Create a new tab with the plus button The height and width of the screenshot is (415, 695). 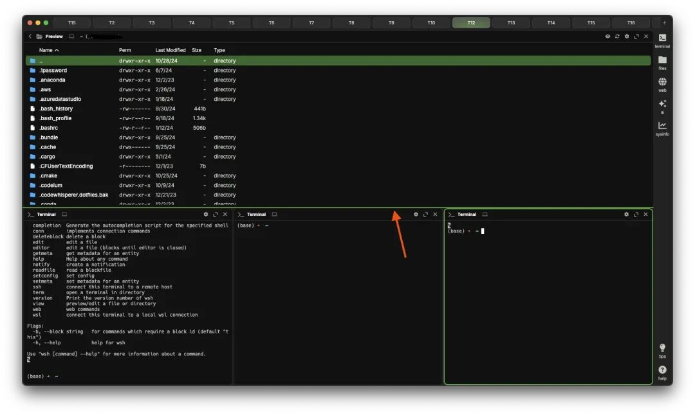[x=663, y=22]
